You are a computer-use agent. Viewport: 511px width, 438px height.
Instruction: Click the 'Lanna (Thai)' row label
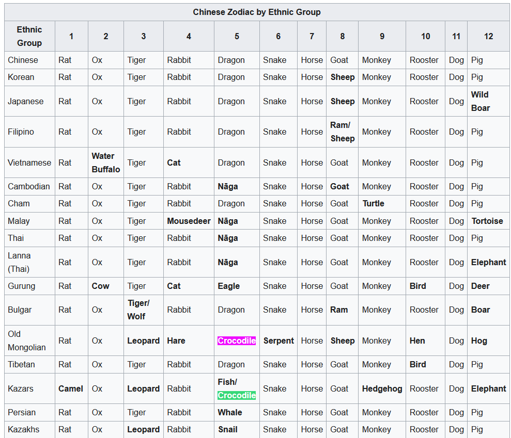(x=19, y=262)
